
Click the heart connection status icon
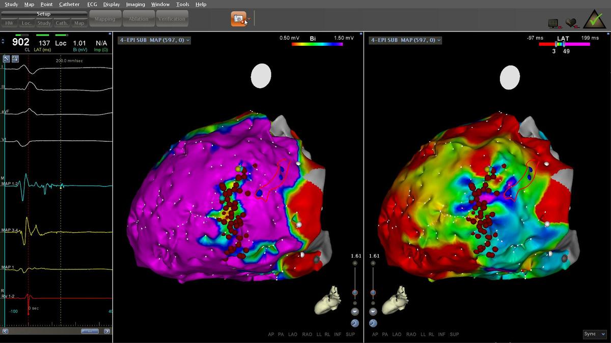(x=571, y=23)
